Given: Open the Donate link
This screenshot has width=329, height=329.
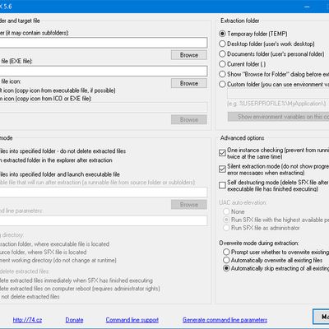Looking at the screenshot, I should pyautogui.click(x=74, y=320).
